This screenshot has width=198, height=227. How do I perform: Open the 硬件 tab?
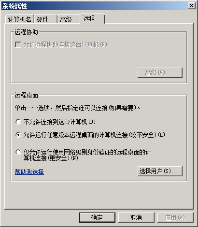click(x=45, y=19)
